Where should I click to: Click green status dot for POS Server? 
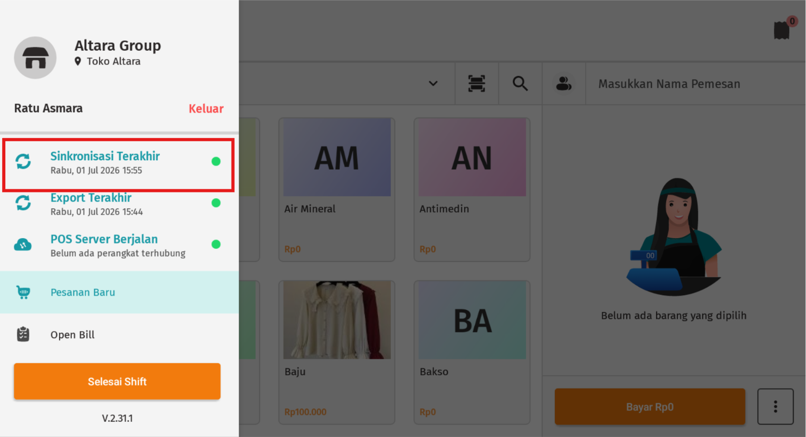coord(216,244)
